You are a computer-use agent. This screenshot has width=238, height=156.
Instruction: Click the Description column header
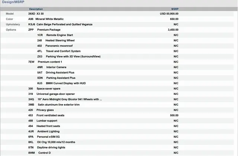(36, 9)
